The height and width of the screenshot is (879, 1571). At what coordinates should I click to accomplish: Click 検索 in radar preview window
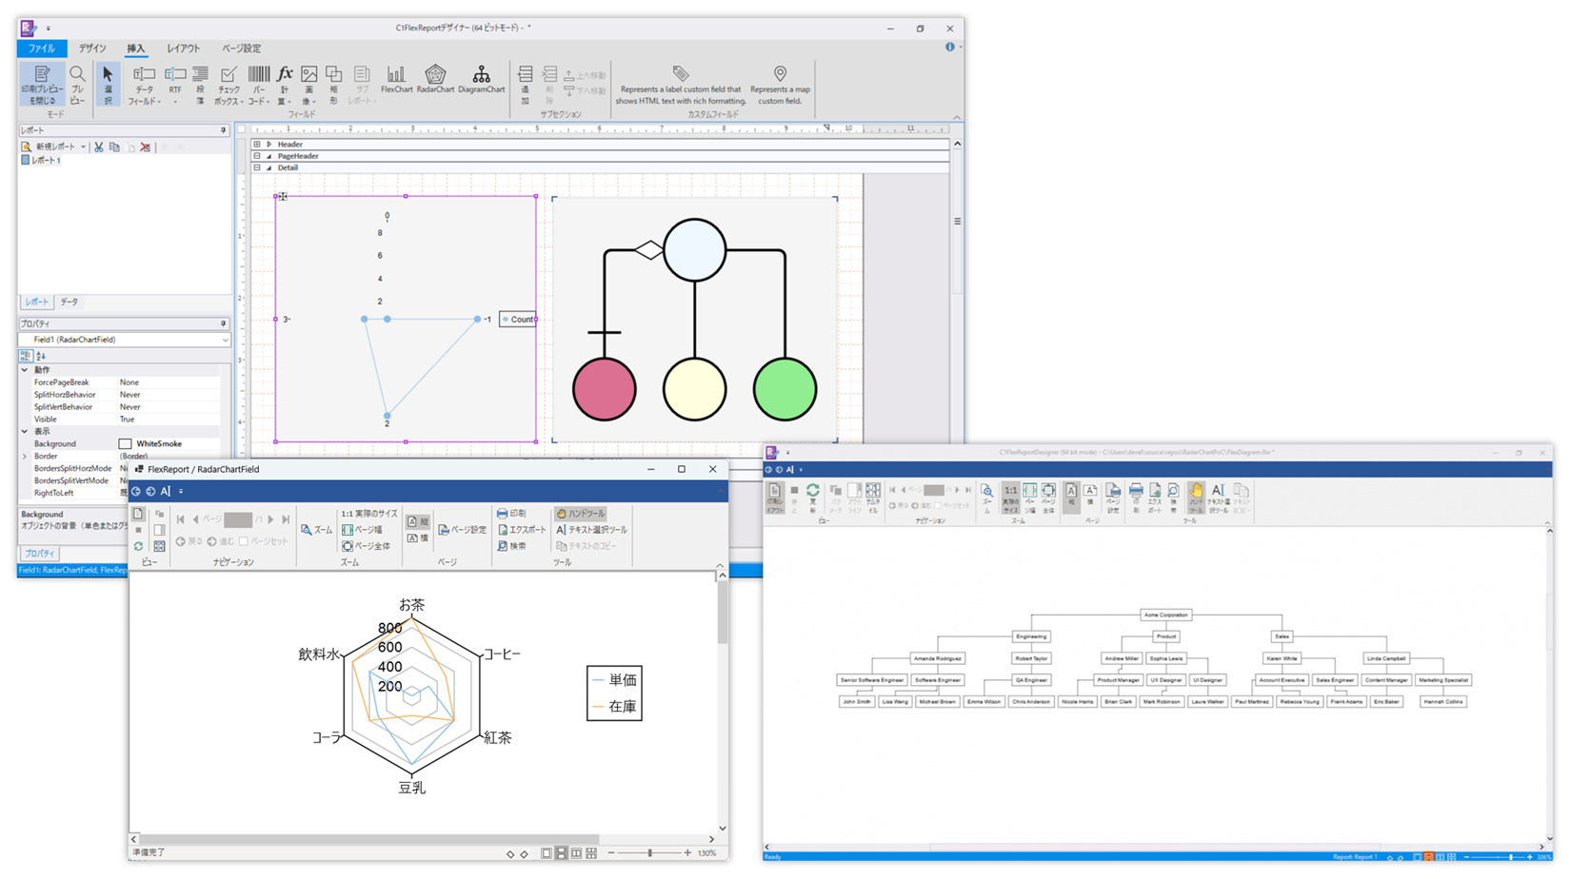(511, 546)
